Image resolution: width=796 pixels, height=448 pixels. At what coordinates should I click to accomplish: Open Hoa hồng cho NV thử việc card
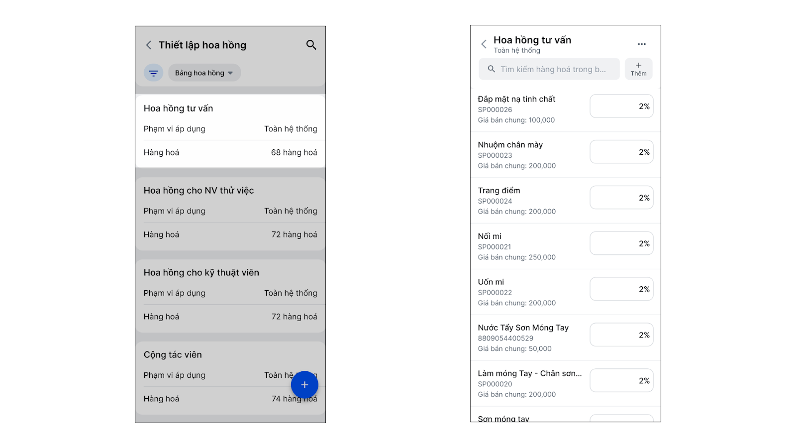coord(230,214)
